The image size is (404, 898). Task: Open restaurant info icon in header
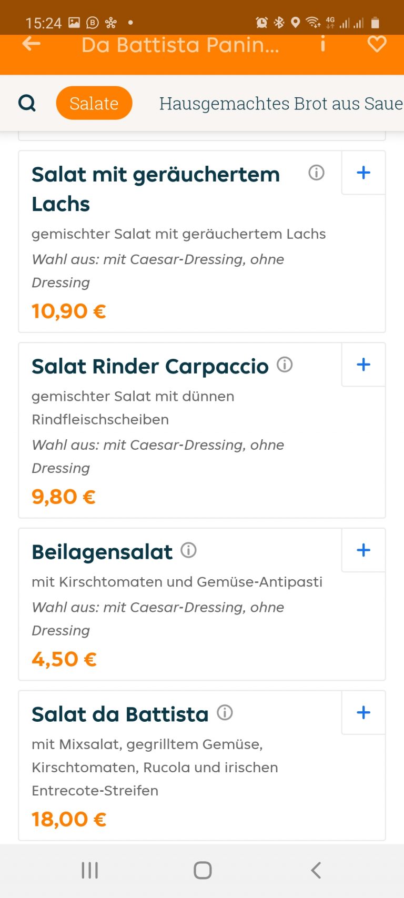click(x=323, y=44)
